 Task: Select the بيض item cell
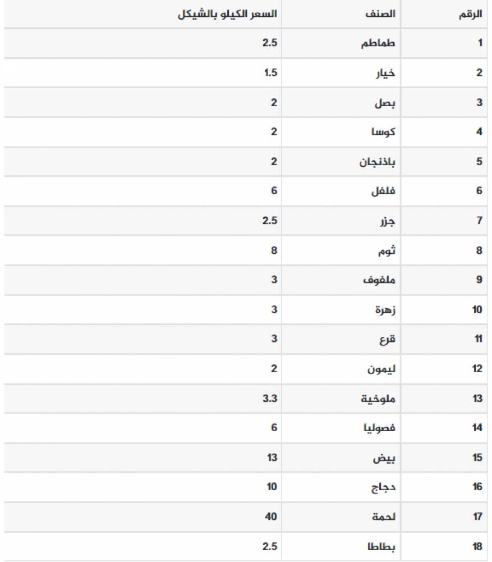(387, 458)
